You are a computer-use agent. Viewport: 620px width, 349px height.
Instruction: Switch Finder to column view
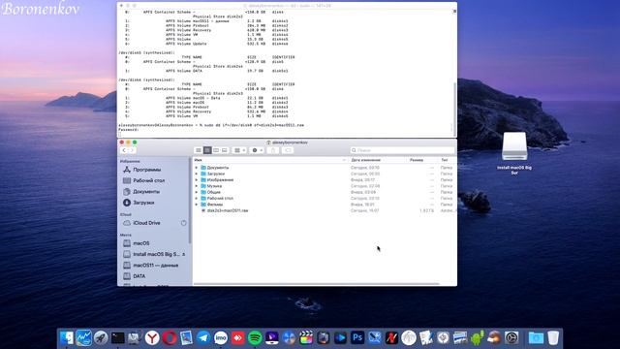pos(216,150)
